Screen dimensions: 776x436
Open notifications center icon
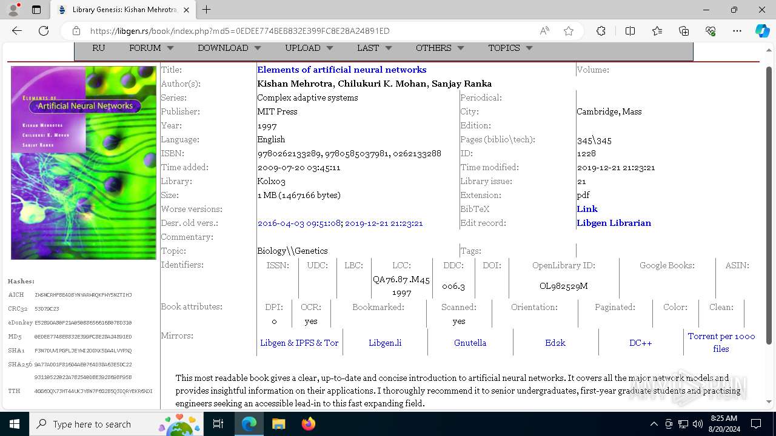pyautogui.click(x=756, y=424)
